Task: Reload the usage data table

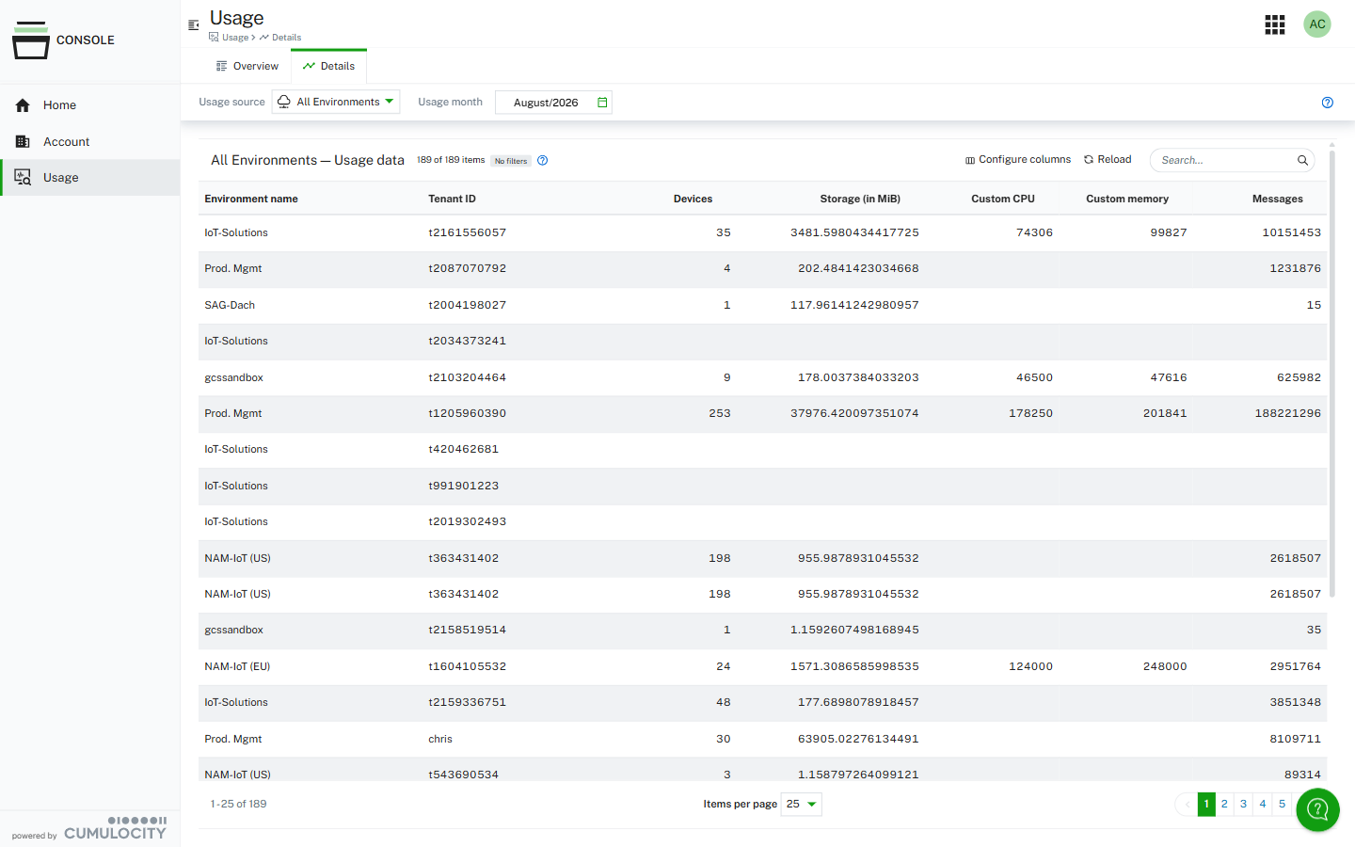Action: (1108, 159)
